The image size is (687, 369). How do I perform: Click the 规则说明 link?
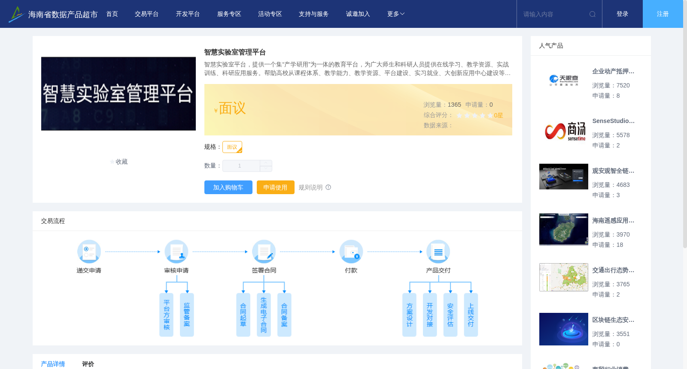pos(310,187)
